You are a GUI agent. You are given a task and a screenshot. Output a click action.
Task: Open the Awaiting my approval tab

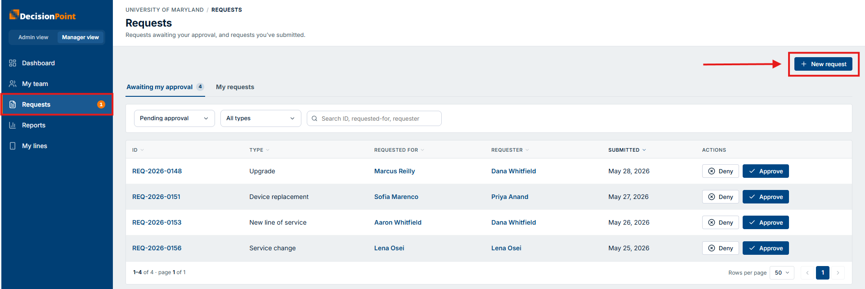tap(165, 87)
